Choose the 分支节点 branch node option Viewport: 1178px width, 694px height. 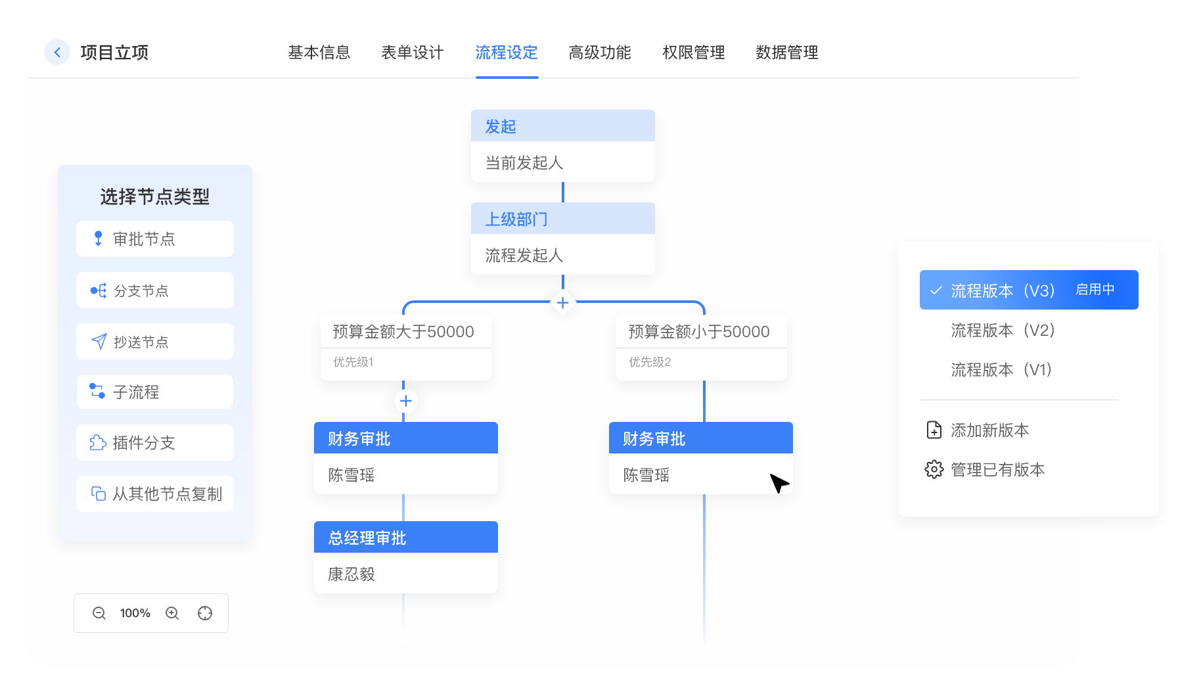pyautogui.click(x=154, y=290)
